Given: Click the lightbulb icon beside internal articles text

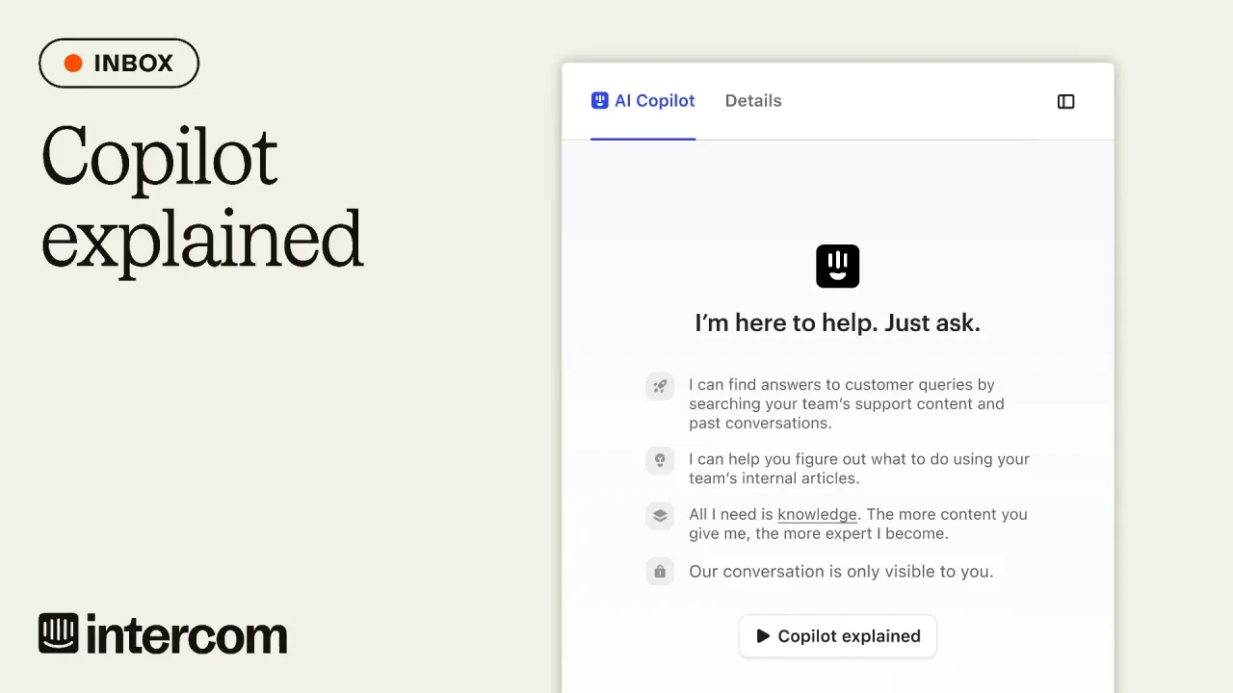Looking at the screenshot, I should [660, 460].
